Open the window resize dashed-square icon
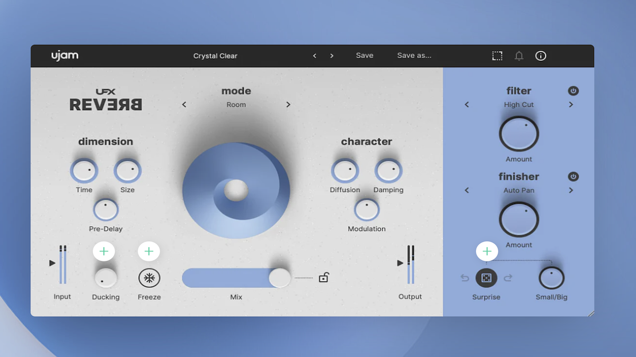This screenshot has width=636, height=357. [497, 56]
